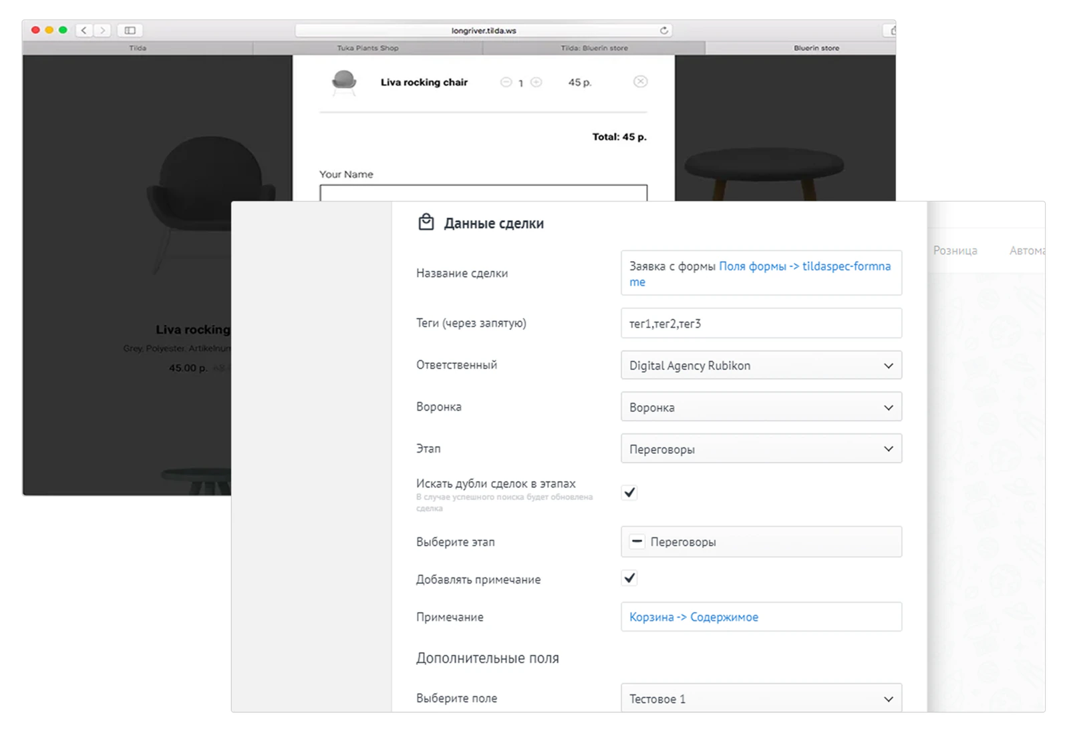1069x729 pixels.
Task: Open the Ответственный dropdown
Action: (761, 365)
